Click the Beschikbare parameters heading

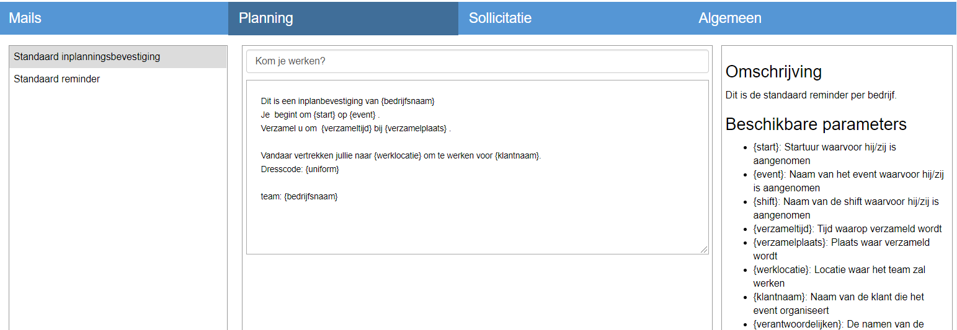tap(816, 124)
